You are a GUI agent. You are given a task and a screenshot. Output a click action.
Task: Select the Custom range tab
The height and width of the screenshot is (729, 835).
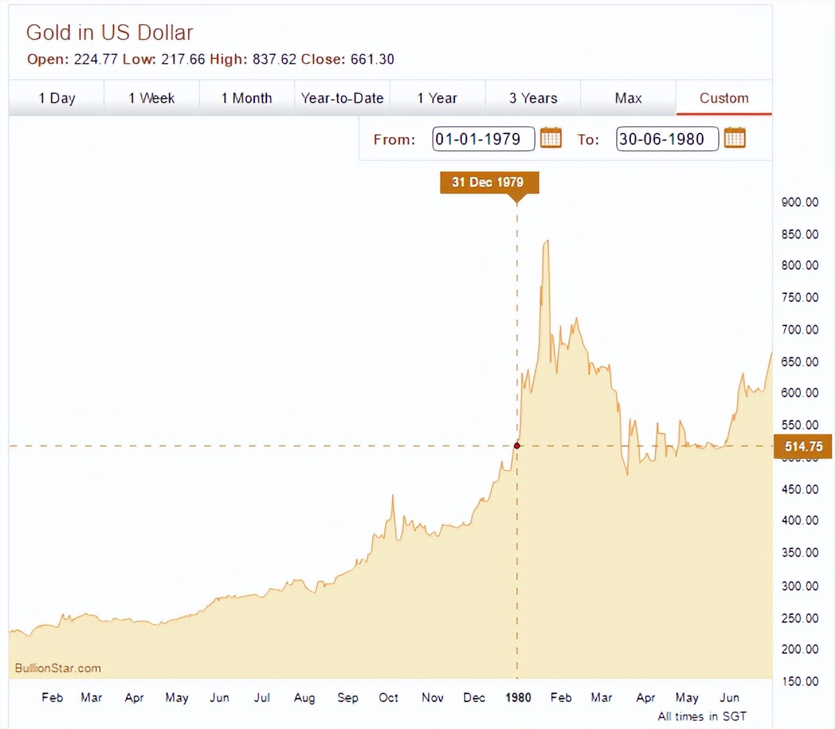724,98
